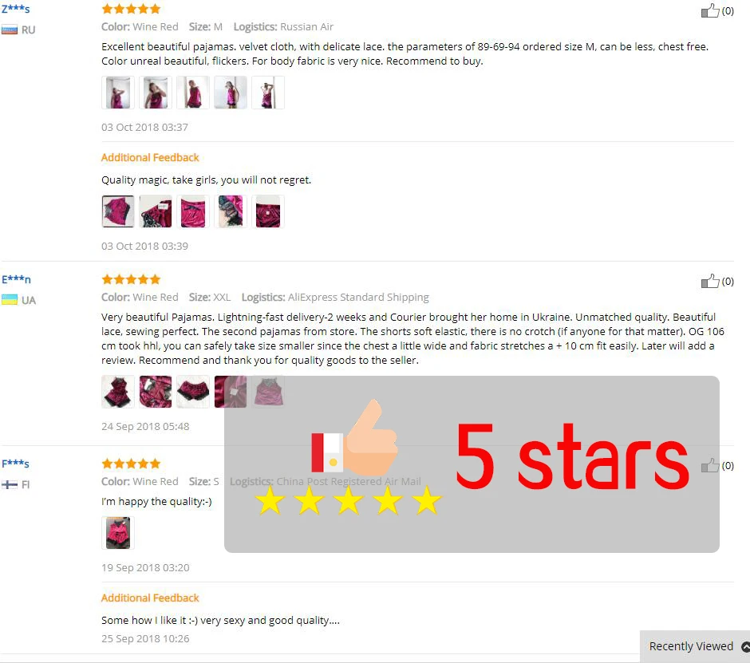Open the Recently Viewed bar
The width and height of the screenshot is (750, 663).
click(695, 646)
